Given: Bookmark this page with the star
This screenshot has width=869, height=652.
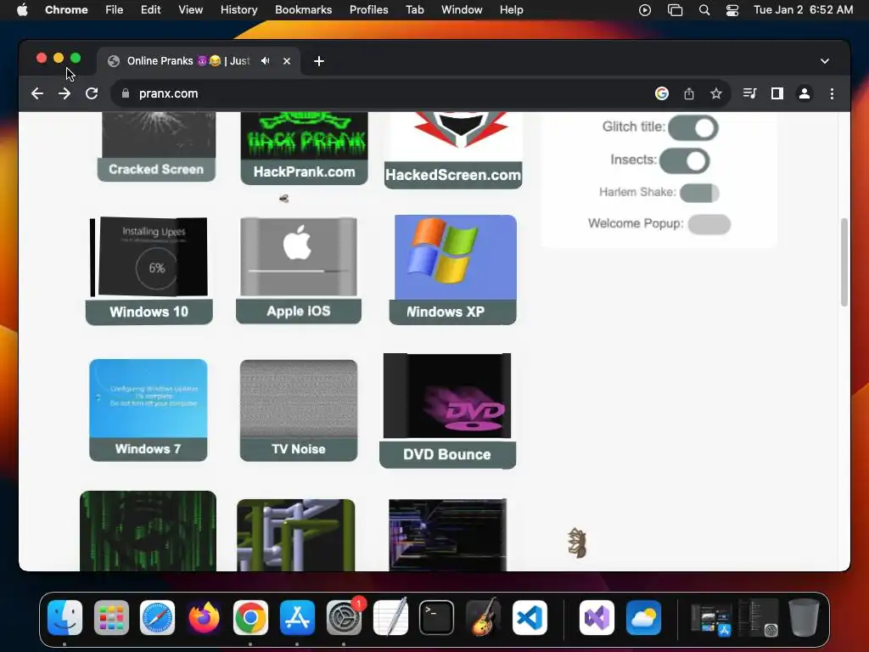Looking at the screenshot, I should [x=716, y=93].
